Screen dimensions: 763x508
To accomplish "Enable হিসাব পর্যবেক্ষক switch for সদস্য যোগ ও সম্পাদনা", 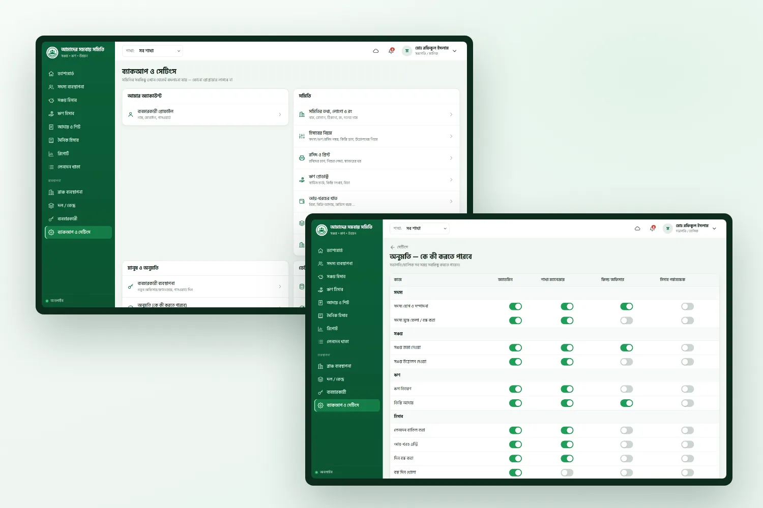I will coord(688,306).
